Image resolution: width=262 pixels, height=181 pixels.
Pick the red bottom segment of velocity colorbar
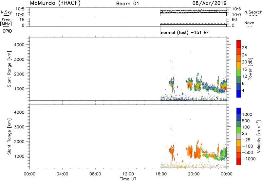coord(239,162)
